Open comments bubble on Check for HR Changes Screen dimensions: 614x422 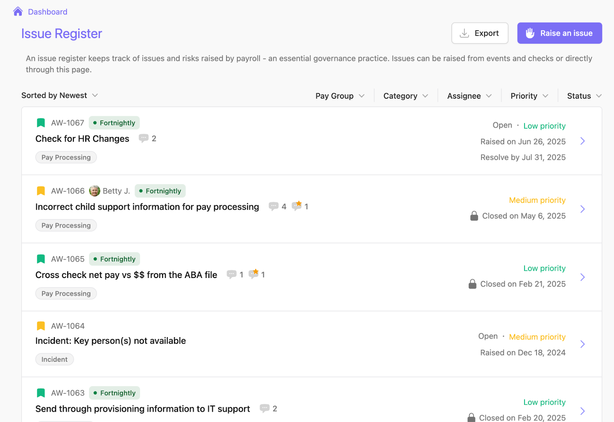click(x=144, y=138)
